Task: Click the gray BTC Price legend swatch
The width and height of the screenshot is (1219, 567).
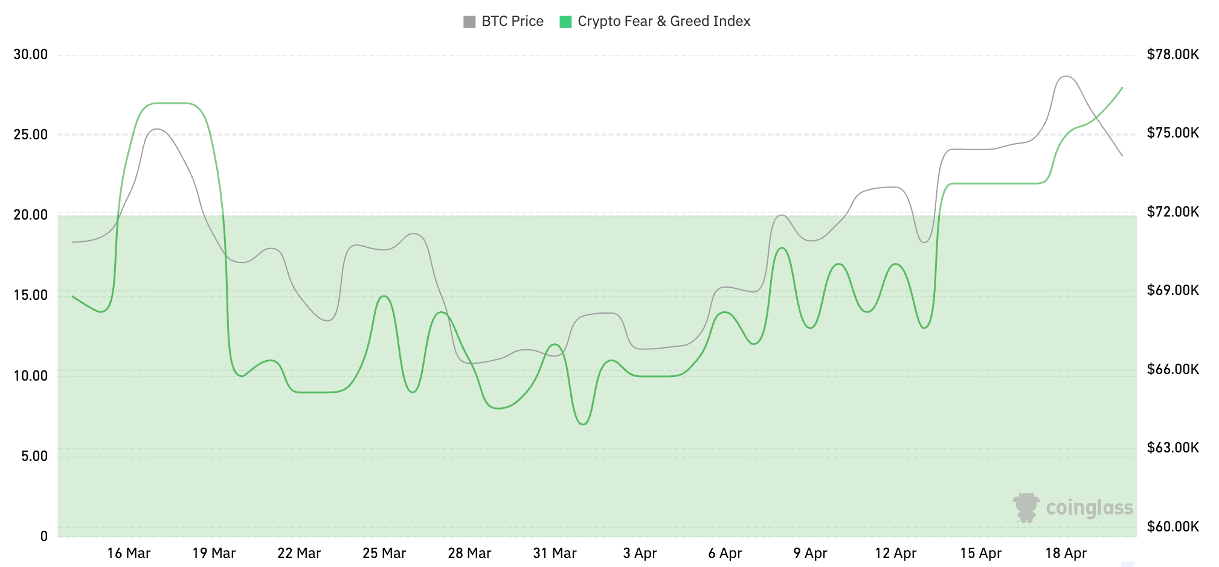Action: 469,22
